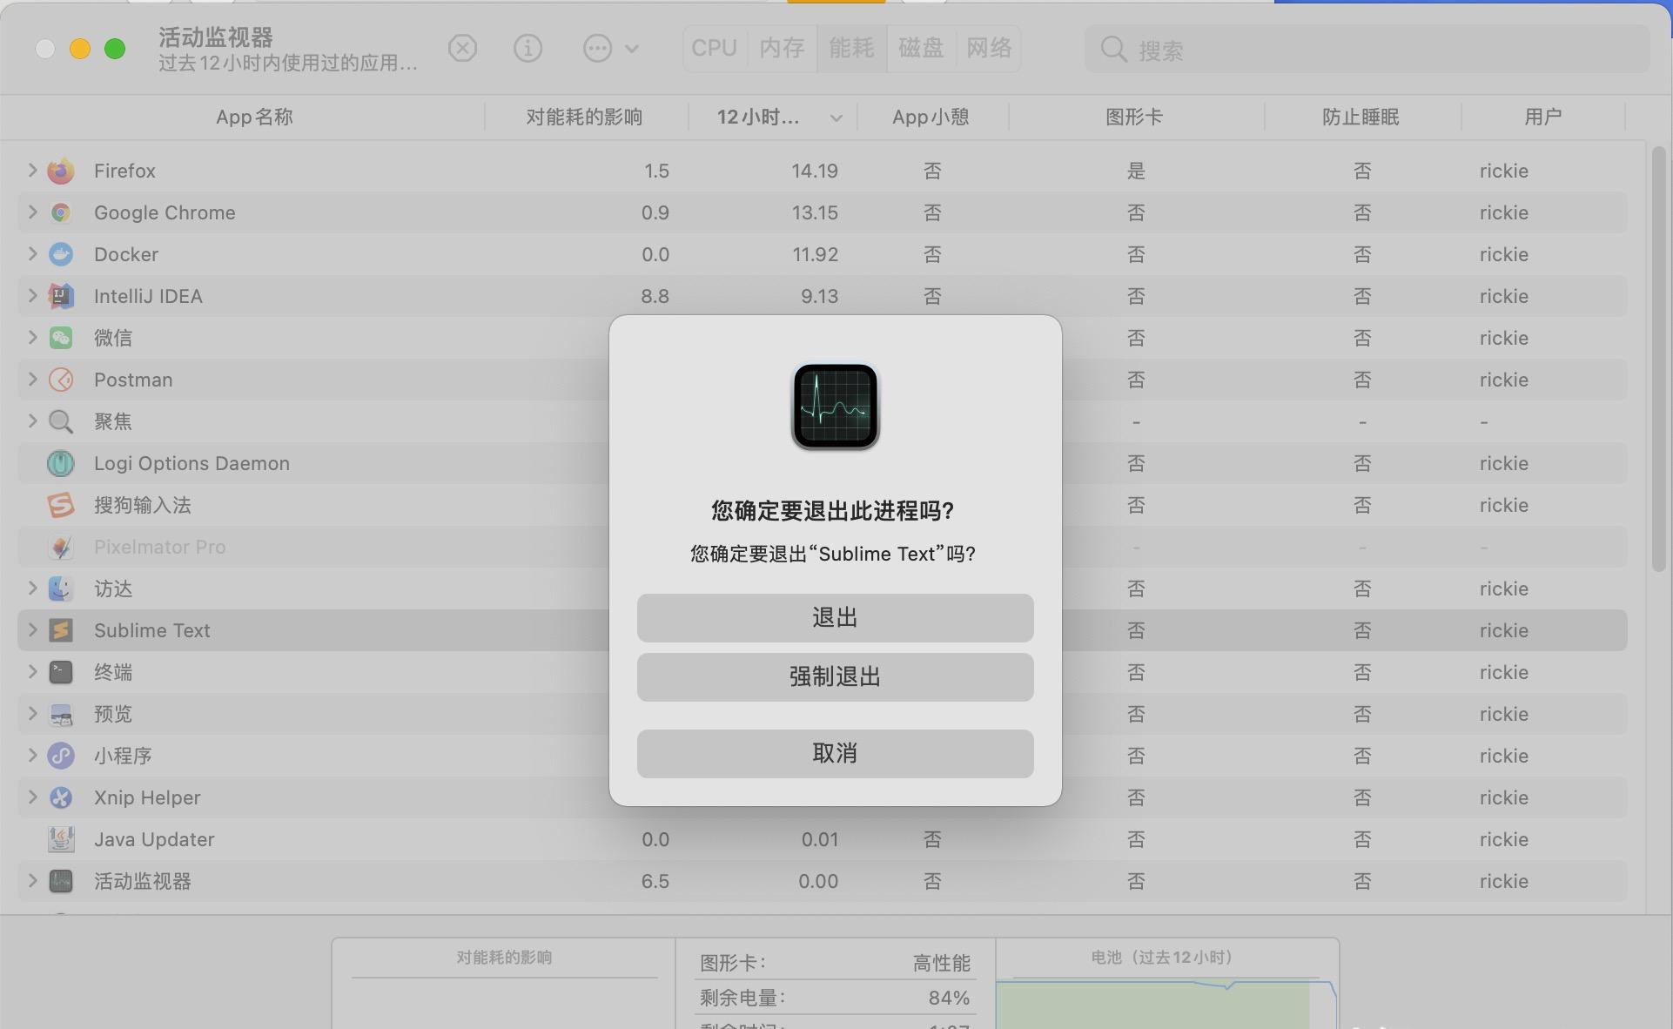The width and height of the screenshot is (1673, 1029).
Task: Expand the Xnip Helper row
Action: click(x=32, y=797)
